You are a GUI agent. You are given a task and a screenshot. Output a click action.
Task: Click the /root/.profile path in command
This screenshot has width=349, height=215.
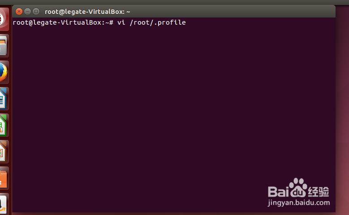coord(157,22)
